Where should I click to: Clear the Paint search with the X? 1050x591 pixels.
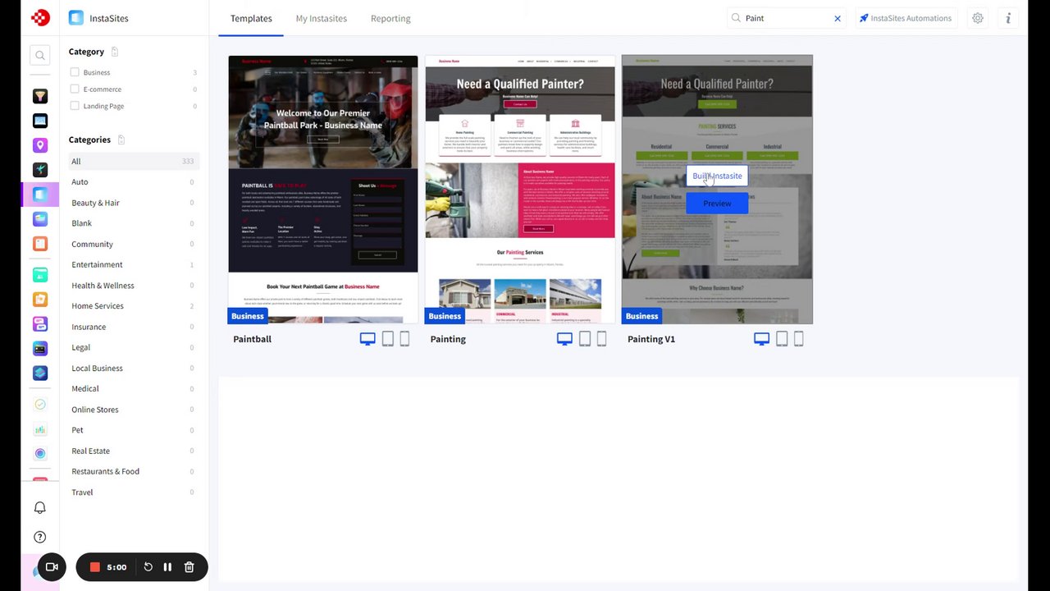tap(838, 18)
